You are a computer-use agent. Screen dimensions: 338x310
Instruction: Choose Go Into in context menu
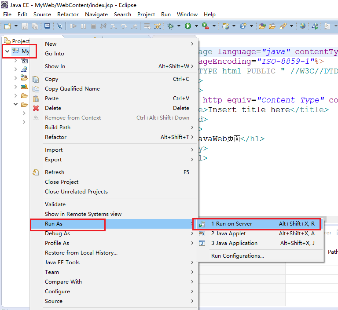pyautogui.click(x=114, y=54)
